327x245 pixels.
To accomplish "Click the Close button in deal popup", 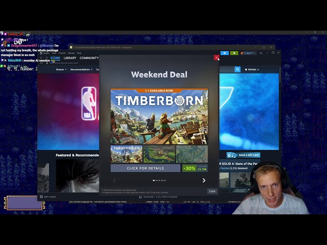I will point(212,191).
